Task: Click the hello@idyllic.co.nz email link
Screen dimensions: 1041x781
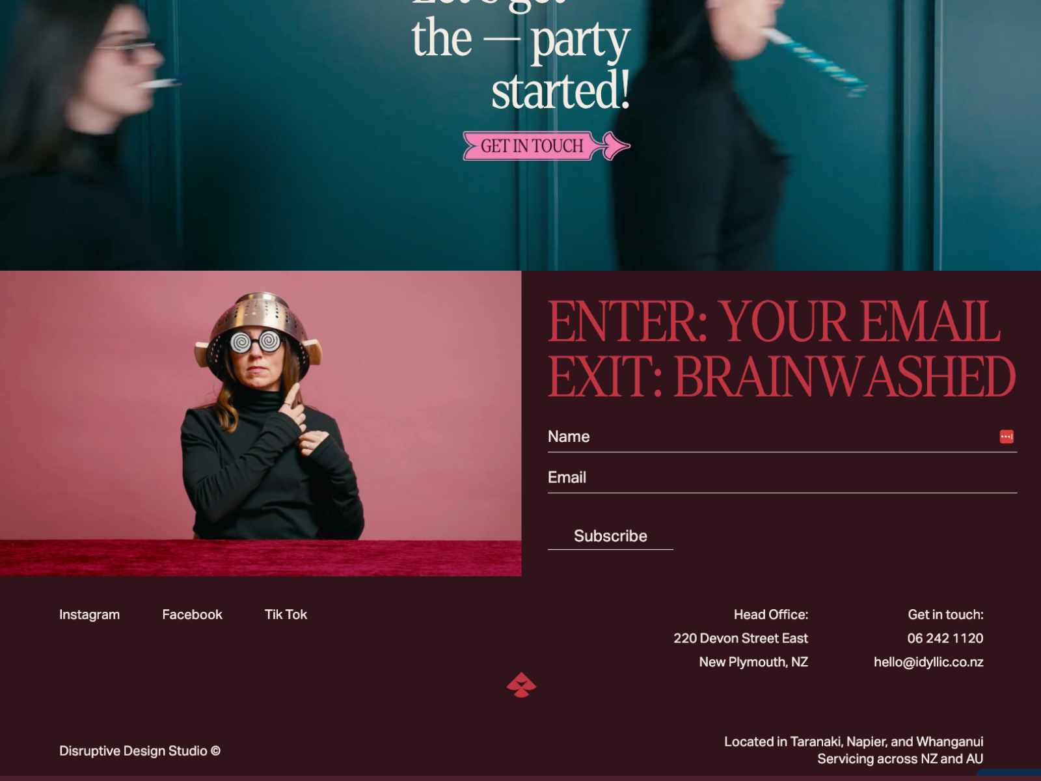Action: point(928,662)
